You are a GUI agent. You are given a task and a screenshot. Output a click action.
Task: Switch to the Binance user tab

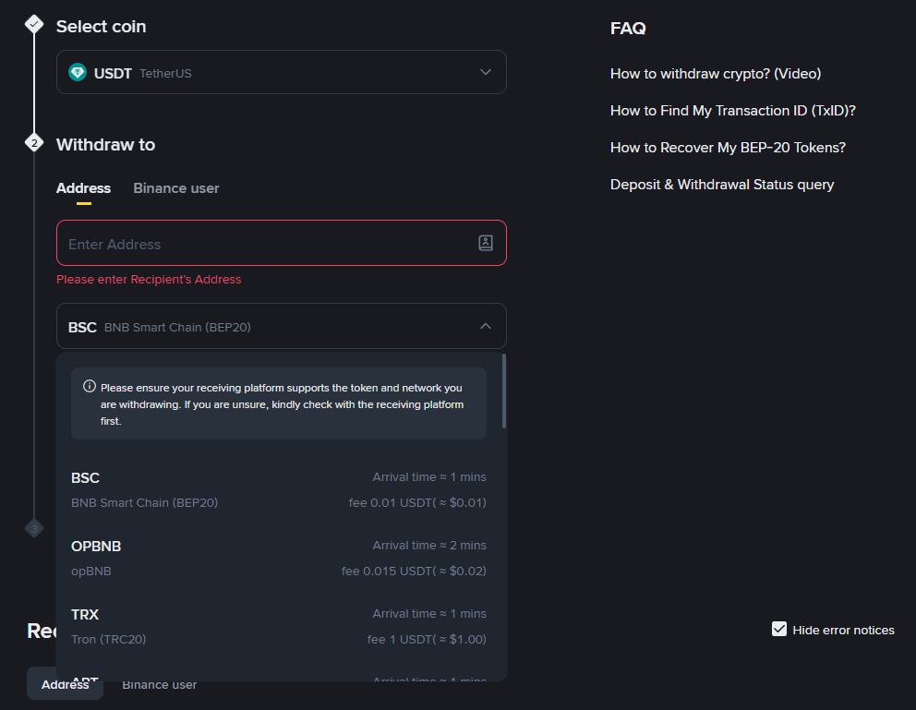176,188
